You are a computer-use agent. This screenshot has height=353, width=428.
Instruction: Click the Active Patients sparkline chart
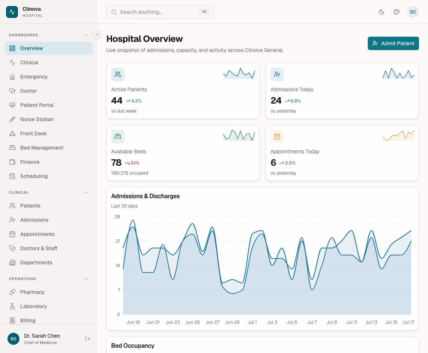[239, 73]
